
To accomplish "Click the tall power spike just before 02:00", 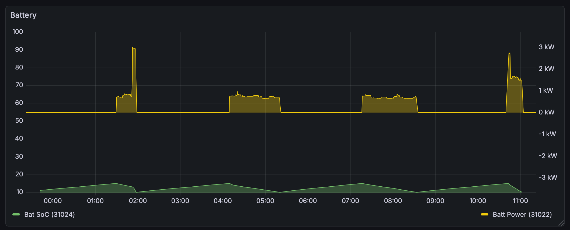I will [134, 49].
